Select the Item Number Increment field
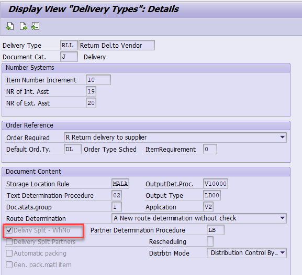This screenshot has height=275, width=302. (x=98, y=80)
